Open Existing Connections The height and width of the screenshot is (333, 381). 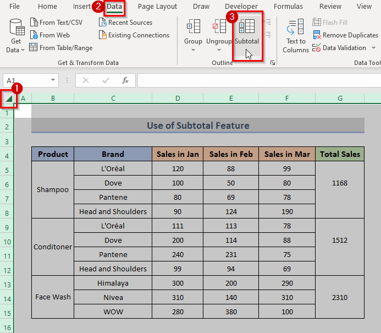pos(134,35)
